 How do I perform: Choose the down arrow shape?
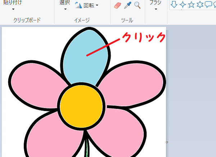174,4
